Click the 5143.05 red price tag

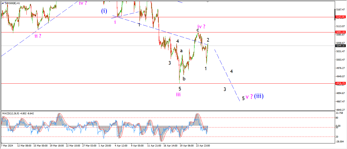pyautogui.click(x=340, y=17)
